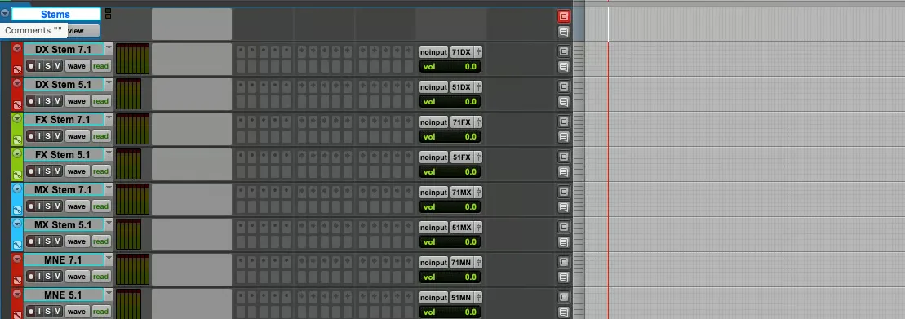This screenshot has width=905, height=319.
Task: Collapse the Stems folder track arrow
Action: point(5,13)
